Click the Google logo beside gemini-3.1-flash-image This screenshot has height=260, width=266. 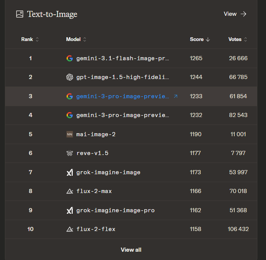[x=69, y=58]
